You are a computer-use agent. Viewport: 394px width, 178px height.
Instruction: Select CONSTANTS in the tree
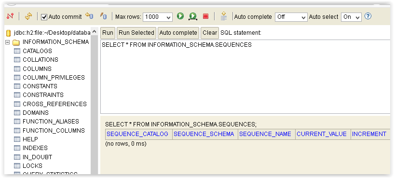pos(40,86)
